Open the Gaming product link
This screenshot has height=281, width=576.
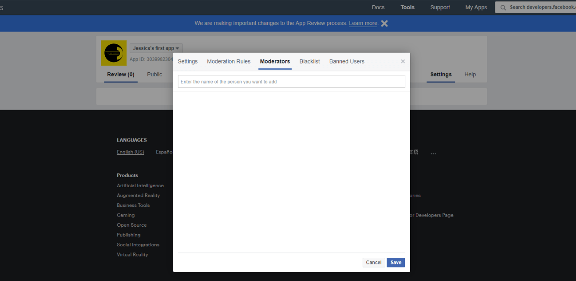(x=125, y=215)
